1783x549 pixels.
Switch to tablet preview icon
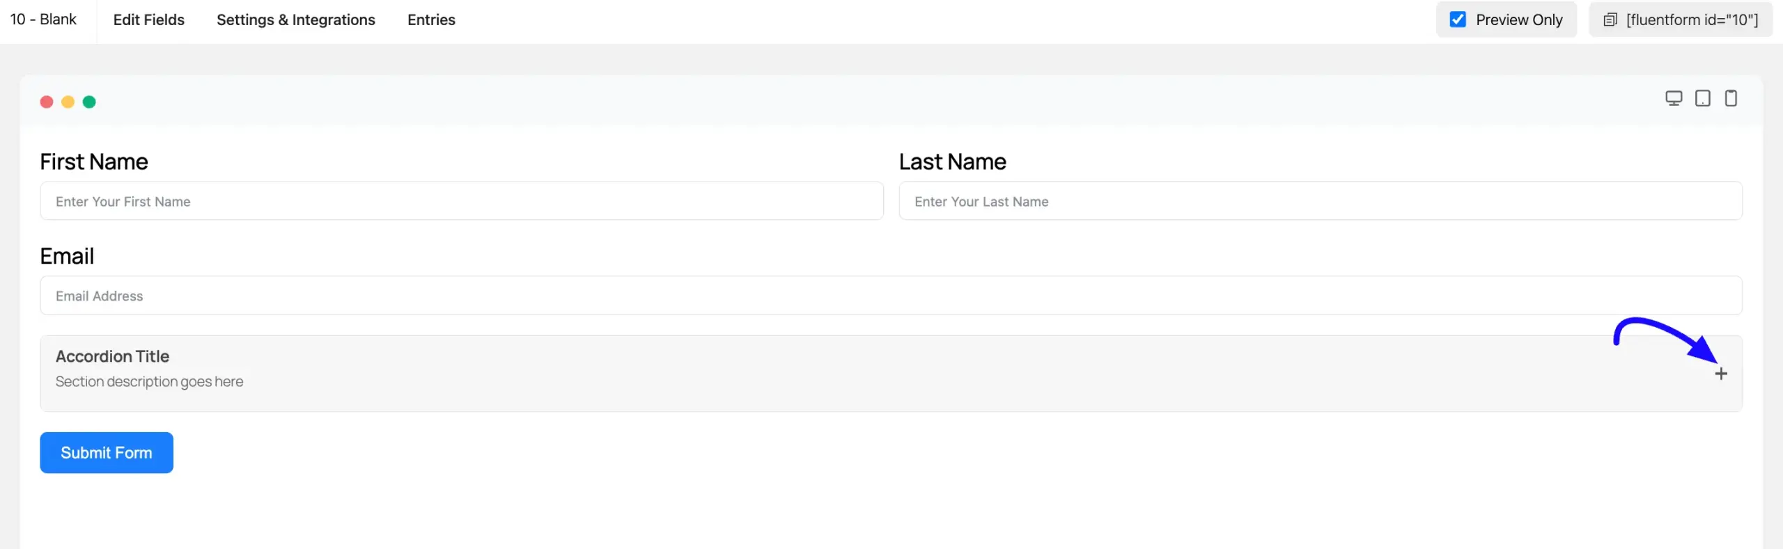[x=1702, y=98]
